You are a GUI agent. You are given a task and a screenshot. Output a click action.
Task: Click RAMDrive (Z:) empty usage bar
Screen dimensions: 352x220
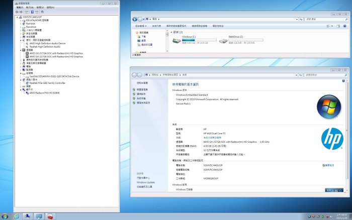point(246,40)
